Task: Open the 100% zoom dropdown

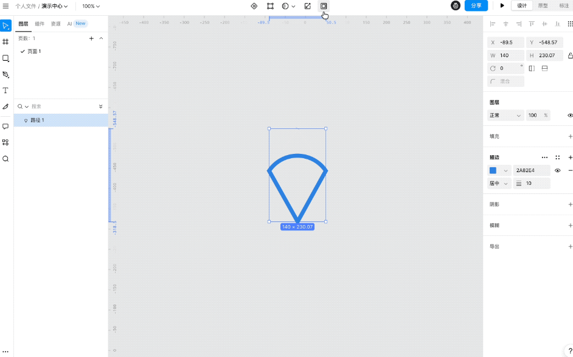Action: 91,6
